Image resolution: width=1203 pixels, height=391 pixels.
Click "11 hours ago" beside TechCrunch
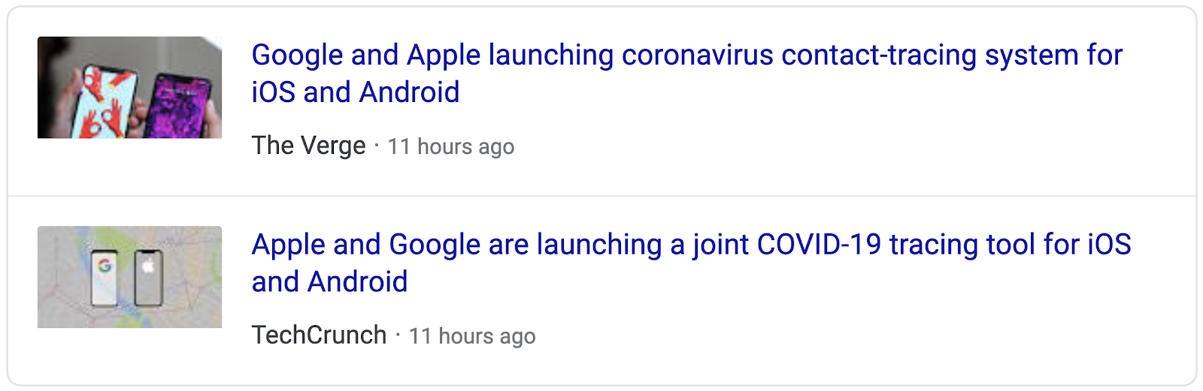coord(472,336)
